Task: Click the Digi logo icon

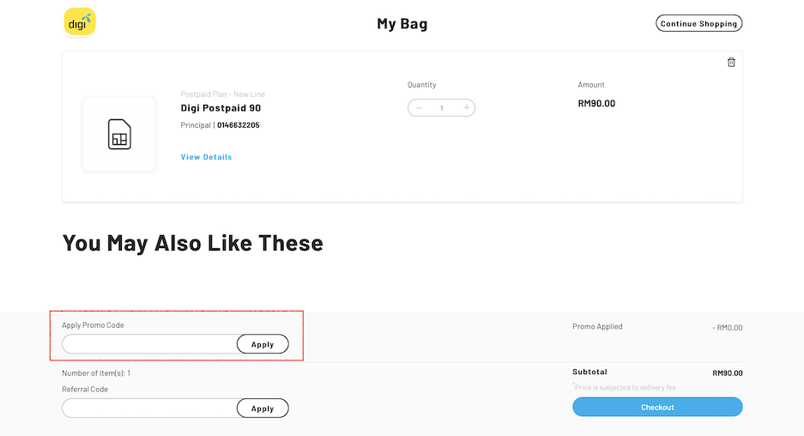Action: pyautogui.click(x=80, y=21)
